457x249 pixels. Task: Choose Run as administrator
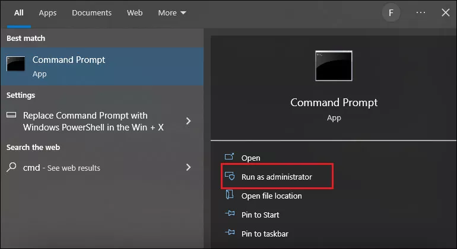coord(277,177)
